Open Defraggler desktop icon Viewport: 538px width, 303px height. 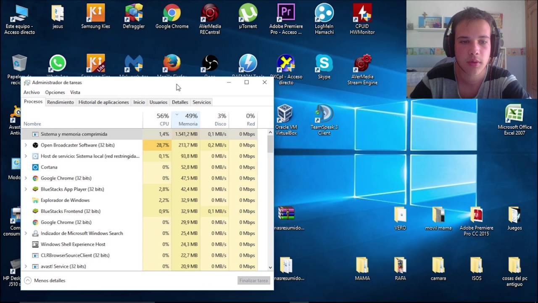point(134,17)
